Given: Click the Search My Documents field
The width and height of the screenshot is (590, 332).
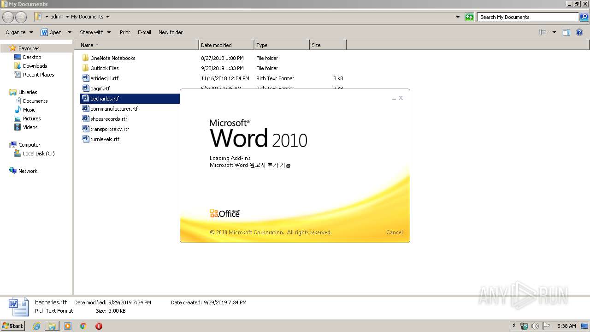Looking at the screenshot, I should pos(528,17).
